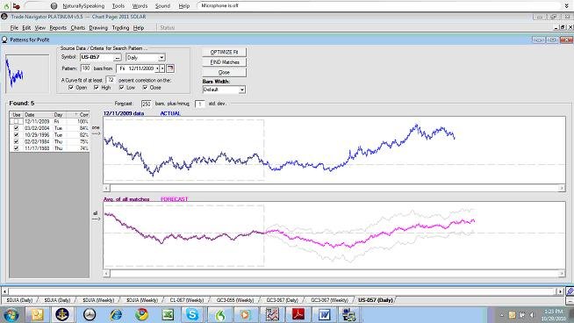This screenshot has height=323, width=574.
Task: Click the OPTIMIZE Fit button
Action: tap(224, 53)
